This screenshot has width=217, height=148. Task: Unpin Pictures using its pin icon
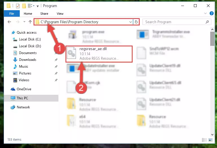56,73
